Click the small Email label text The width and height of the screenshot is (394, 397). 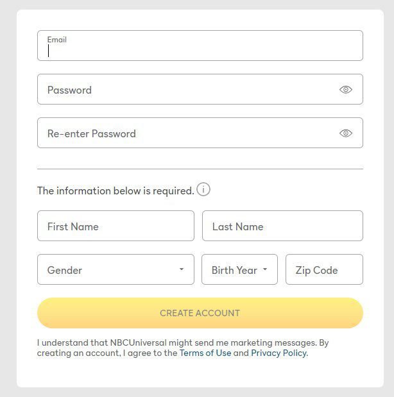pyautogui.click(x=57, y=40)
